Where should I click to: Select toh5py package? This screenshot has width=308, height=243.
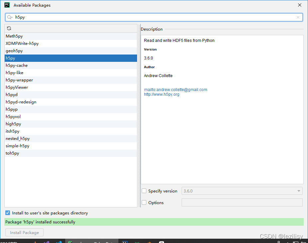tap(71, 153)
